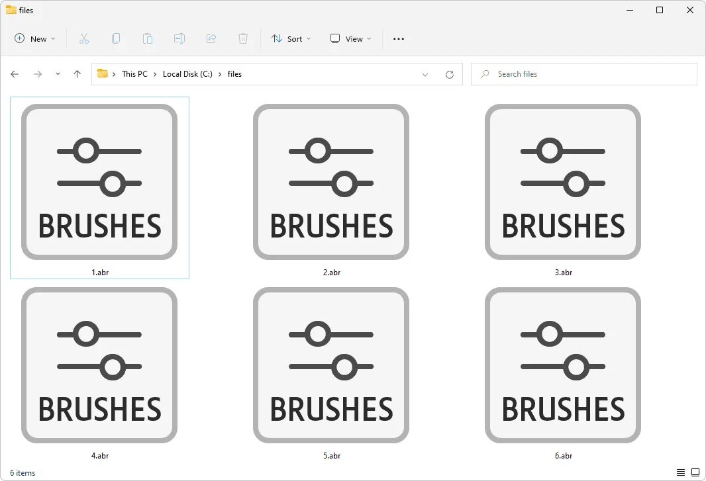Click the folder icon in title bar
The height and width of the screenshot is (481, 706).
pyautogui.click(x=11, y=10)
